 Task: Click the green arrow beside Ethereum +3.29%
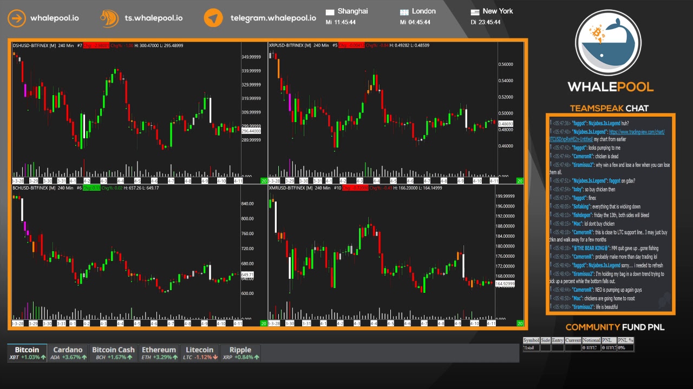175,357
